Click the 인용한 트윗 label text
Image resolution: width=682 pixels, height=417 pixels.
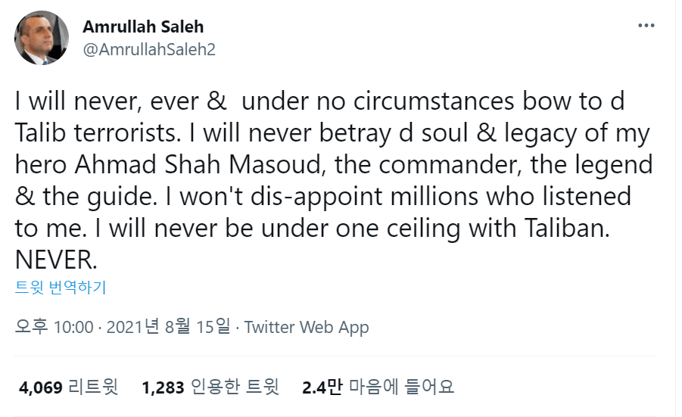point(235,387)
